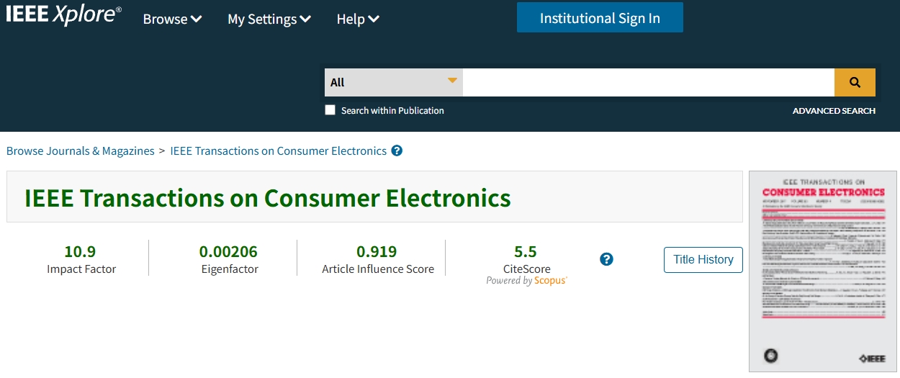Click the question mark icon next to CiteScore
Screen dimensions: 900x378
click(606, 259)
